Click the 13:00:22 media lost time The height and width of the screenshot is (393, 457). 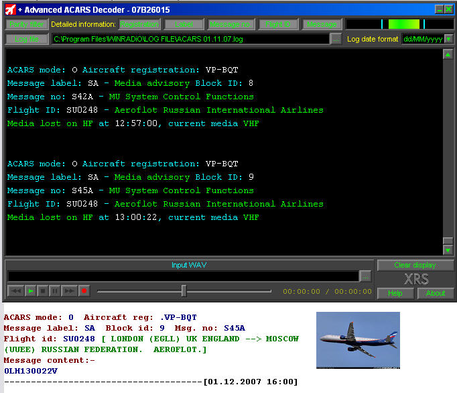136,217
